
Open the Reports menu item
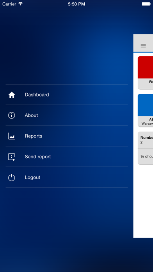67,136
